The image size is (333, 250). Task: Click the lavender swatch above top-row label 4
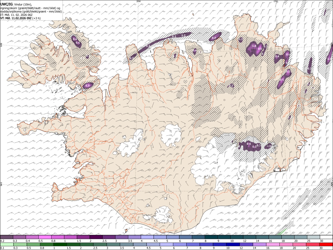147,237
